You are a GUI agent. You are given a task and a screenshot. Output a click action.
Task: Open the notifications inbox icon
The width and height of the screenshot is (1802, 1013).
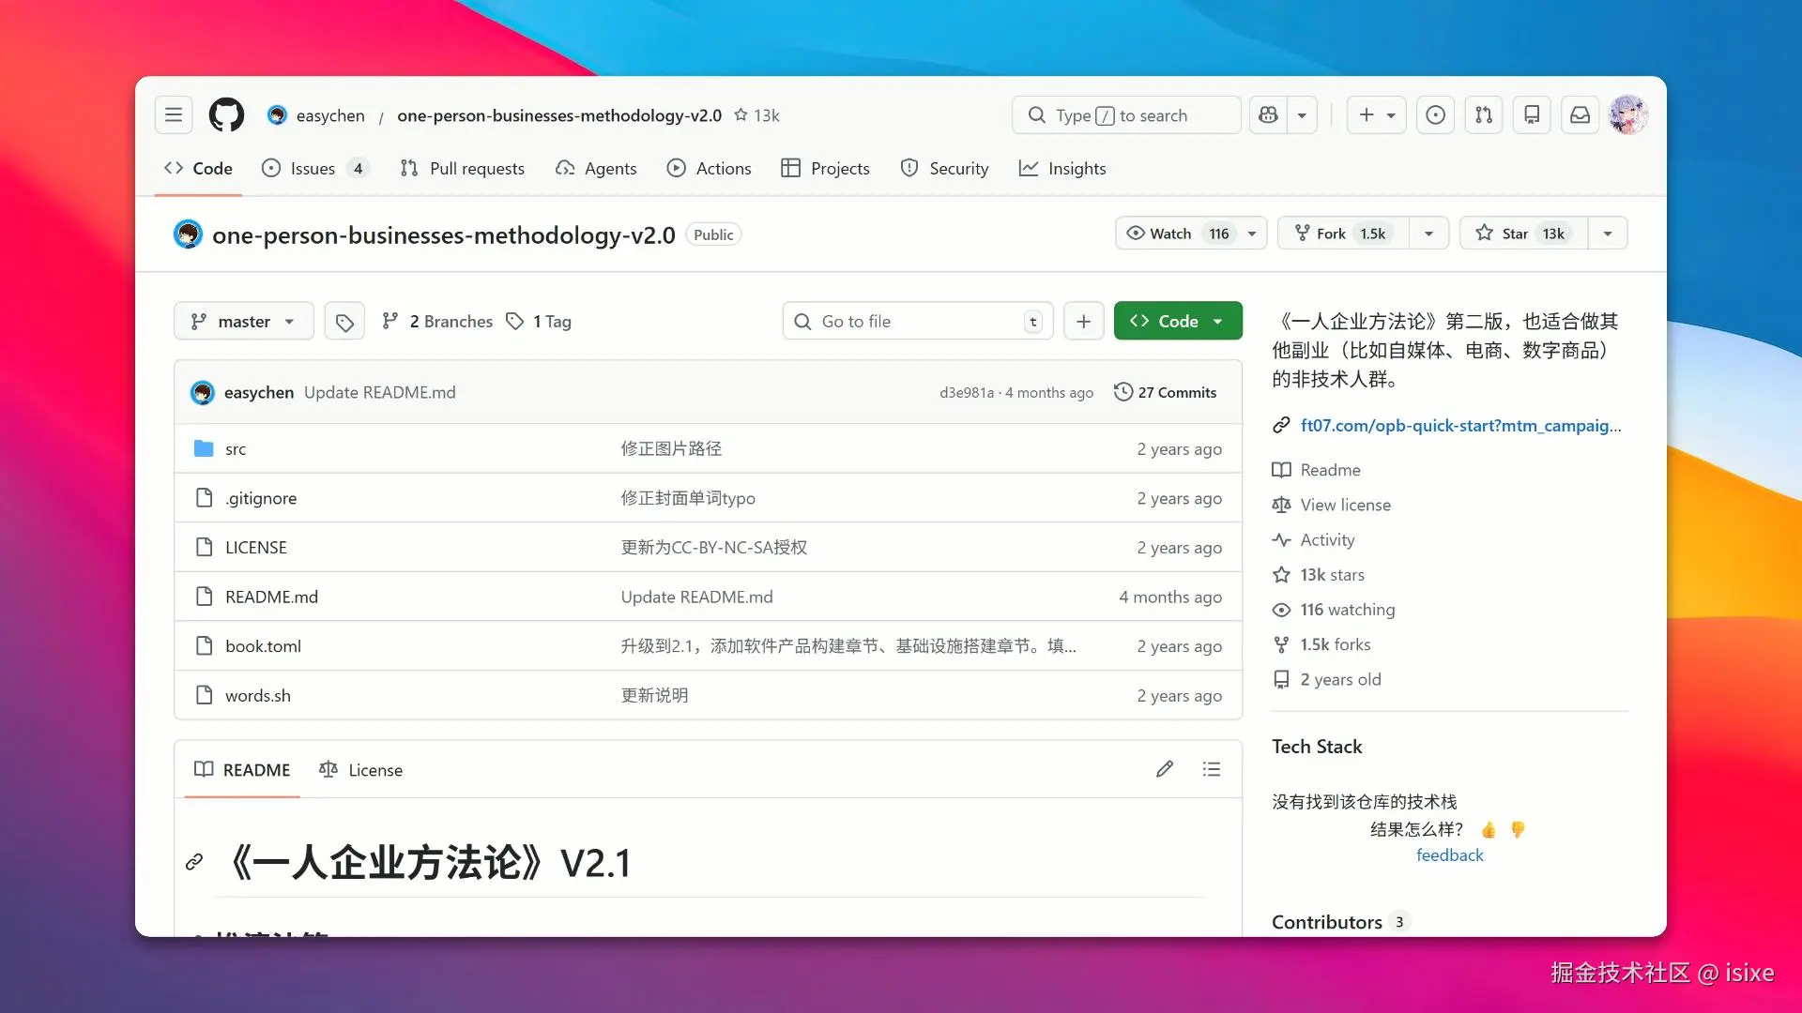[1580, 114]
